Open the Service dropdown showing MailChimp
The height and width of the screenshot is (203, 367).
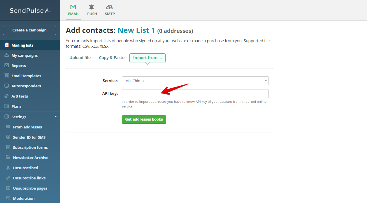point(195,81)
